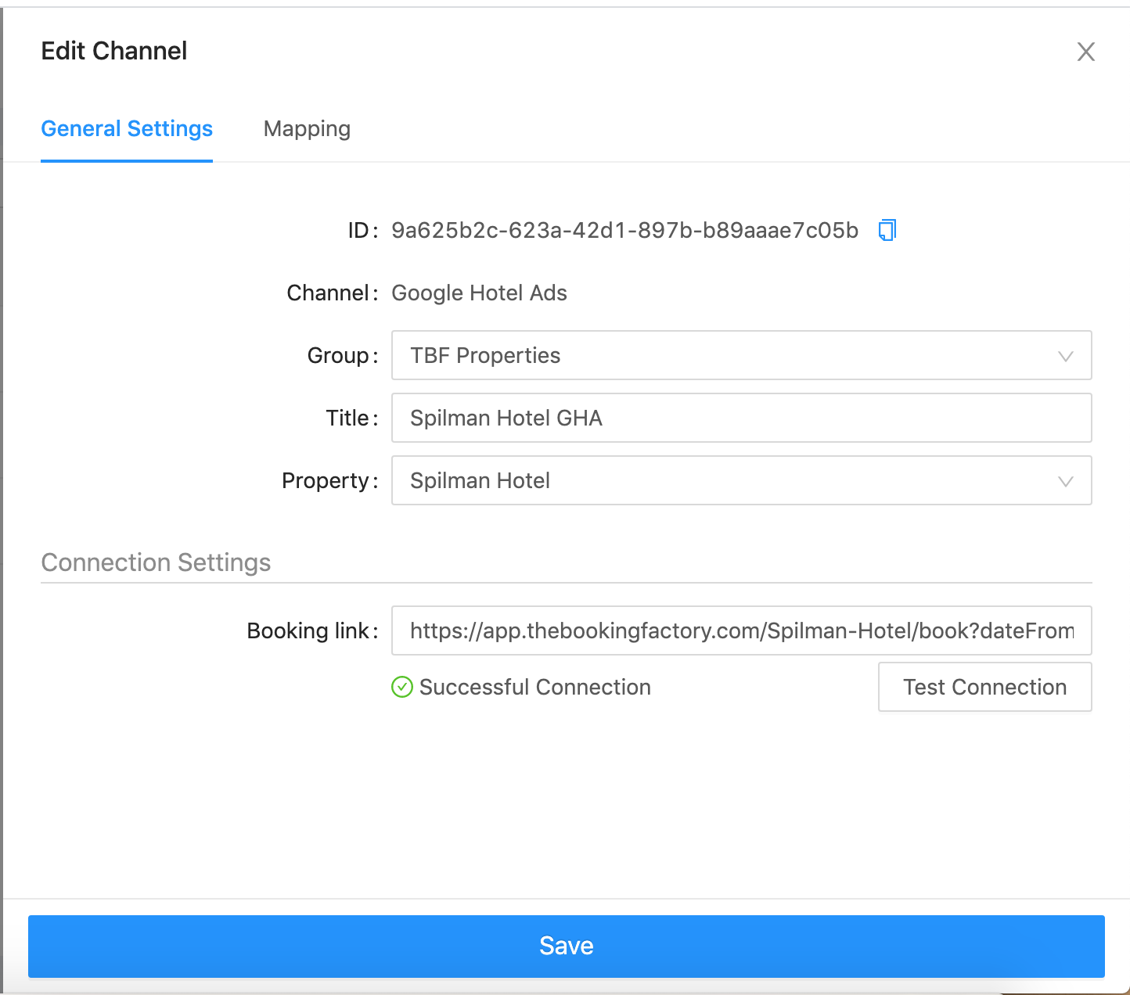Select the channel ID value text
The image size is (1130, 995).
pyautogui.click(x=624, y=230)
